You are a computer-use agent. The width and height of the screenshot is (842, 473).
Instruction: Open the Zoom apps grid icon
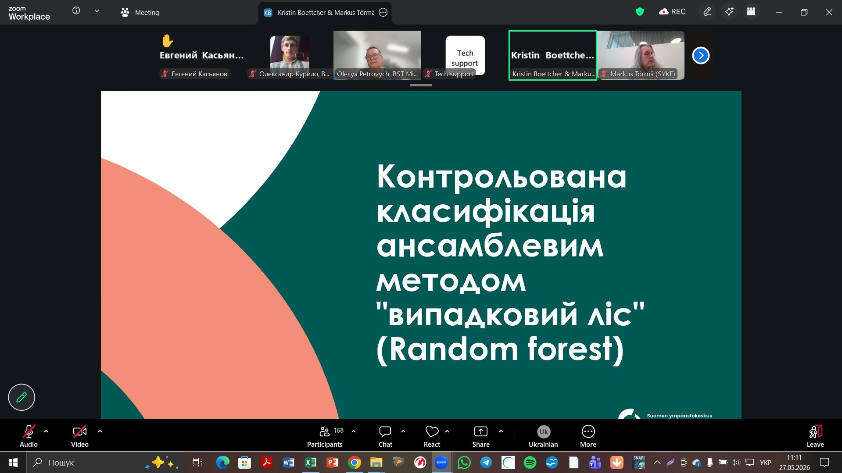pos(751,12)
